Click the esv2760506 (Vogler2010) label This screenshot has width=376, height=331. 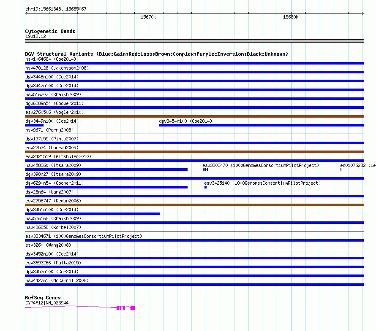point(54,112)
